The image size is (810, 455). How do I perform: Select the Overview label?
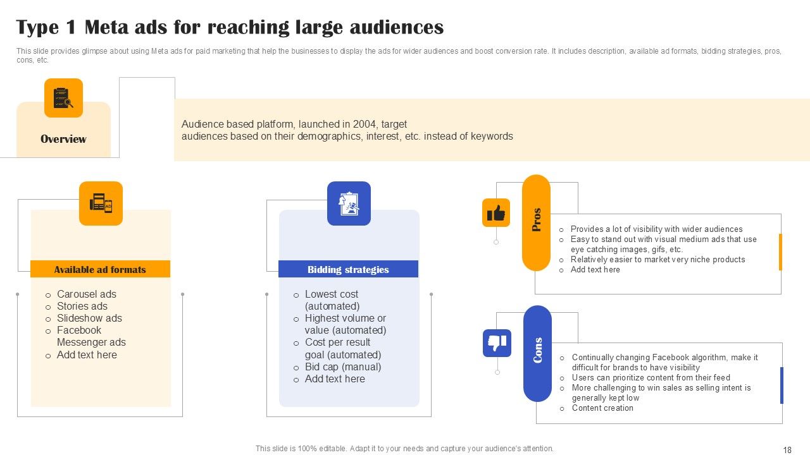(x=63, y=139)
